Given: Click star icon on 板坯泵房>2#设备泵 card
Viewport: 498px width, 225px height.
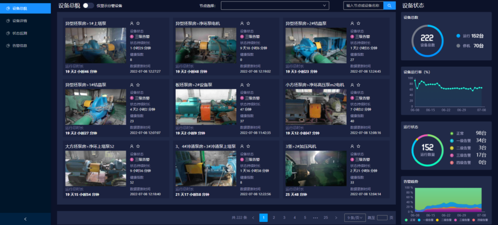Looking at the screenshot, I should point(248,85).
